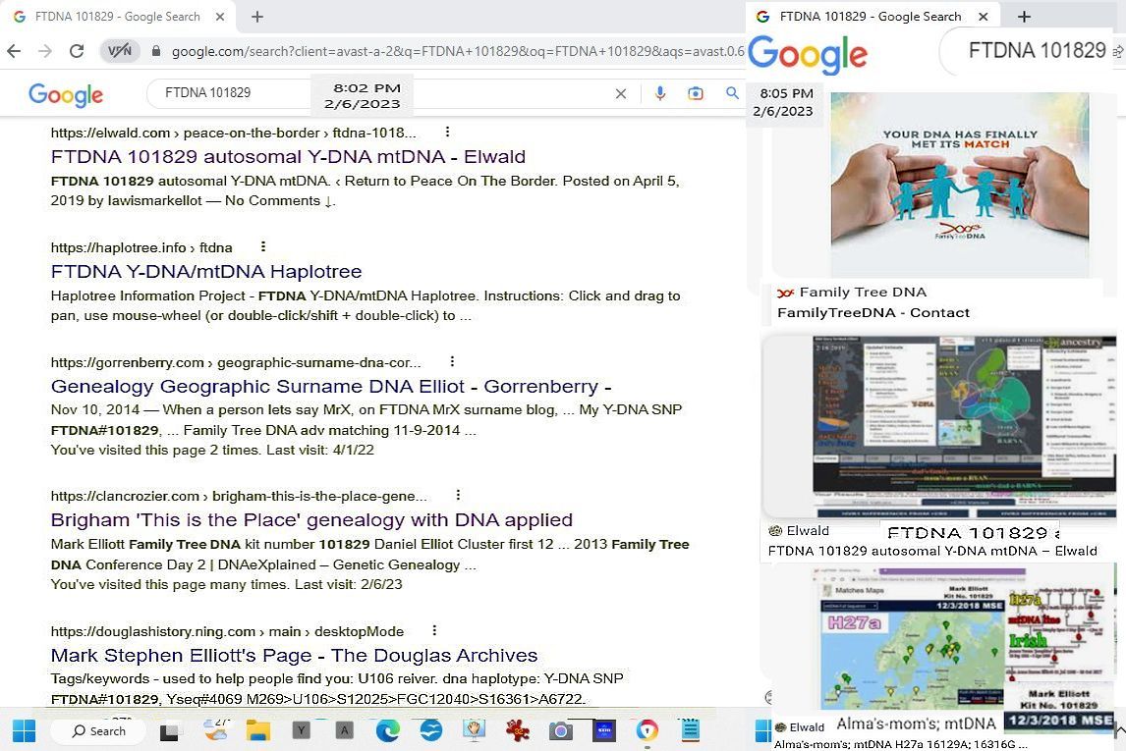Click the browser forward arrow
The image size is (1126, 751).
coord(45,51)
